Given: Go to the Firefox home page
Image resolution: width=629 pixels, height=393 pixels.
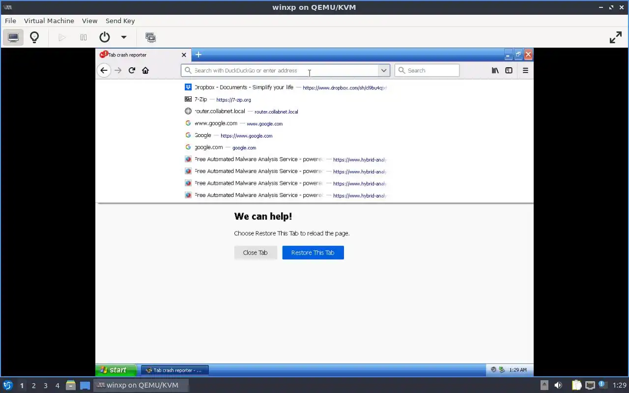Looking at the screenshot, I should coord(145,70).
